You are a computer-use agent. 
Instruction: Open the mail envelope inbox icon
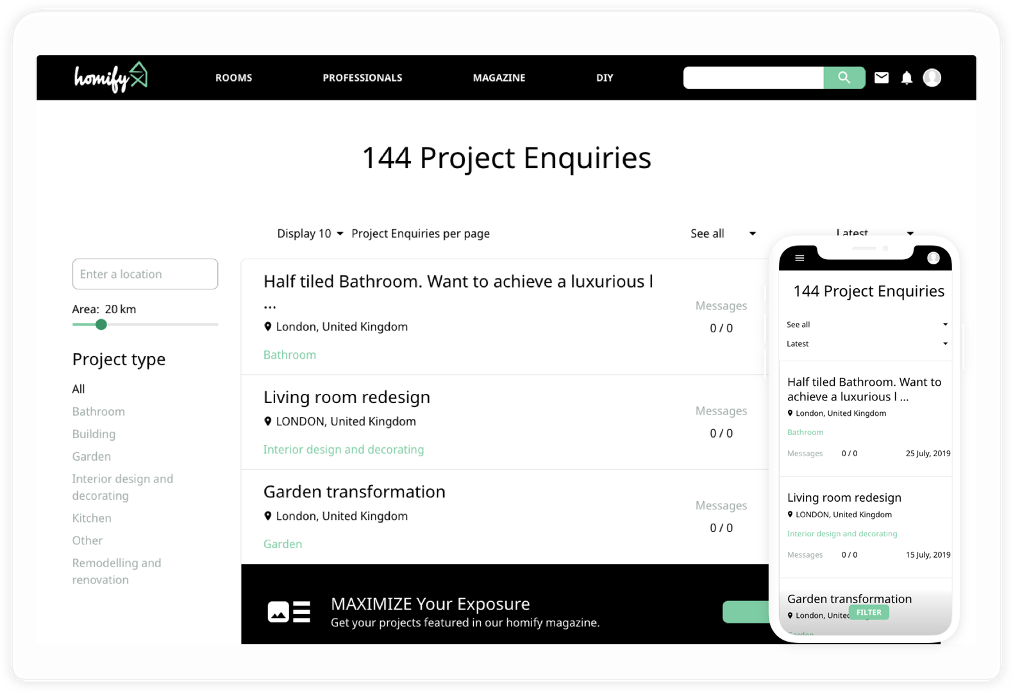[882, 78]
